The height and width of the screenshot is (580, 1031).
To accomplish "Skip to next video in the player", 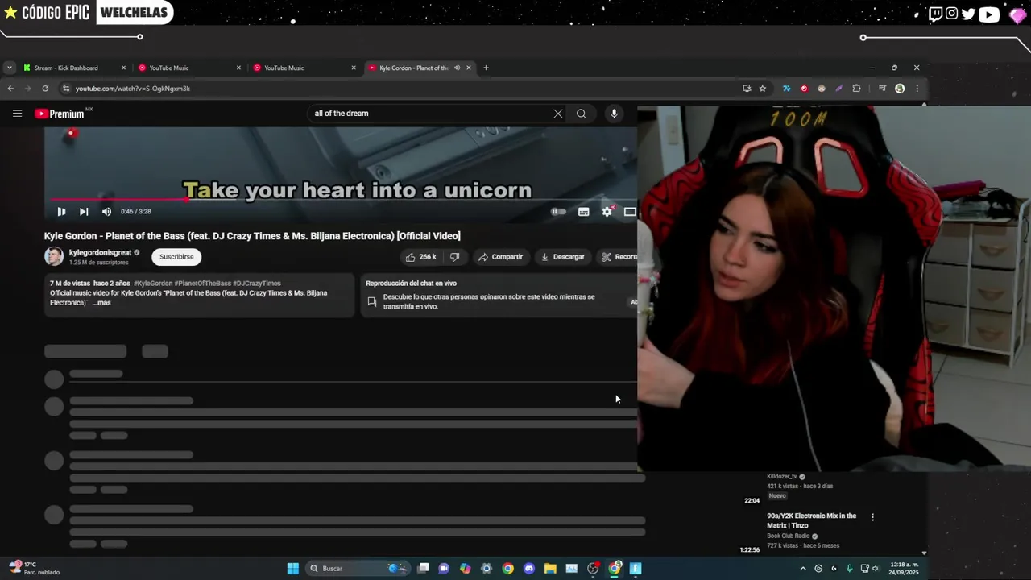I will pos(84,212).
